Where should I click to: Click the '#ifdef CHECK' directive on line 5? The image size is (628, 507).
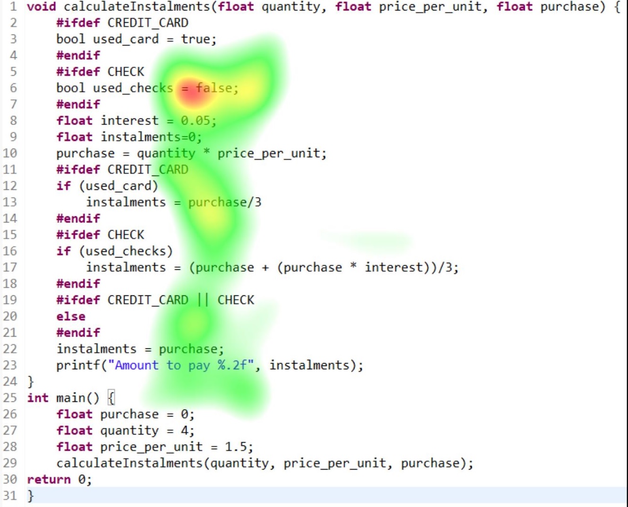100,72
